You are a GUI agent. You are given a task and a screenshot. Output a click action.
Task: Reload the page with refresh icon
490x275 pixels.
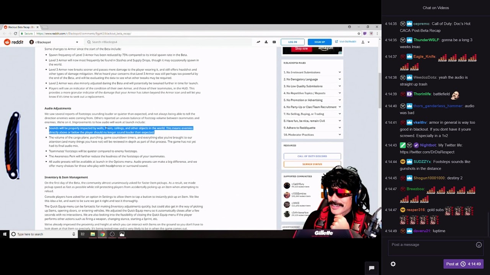point(15,33)
